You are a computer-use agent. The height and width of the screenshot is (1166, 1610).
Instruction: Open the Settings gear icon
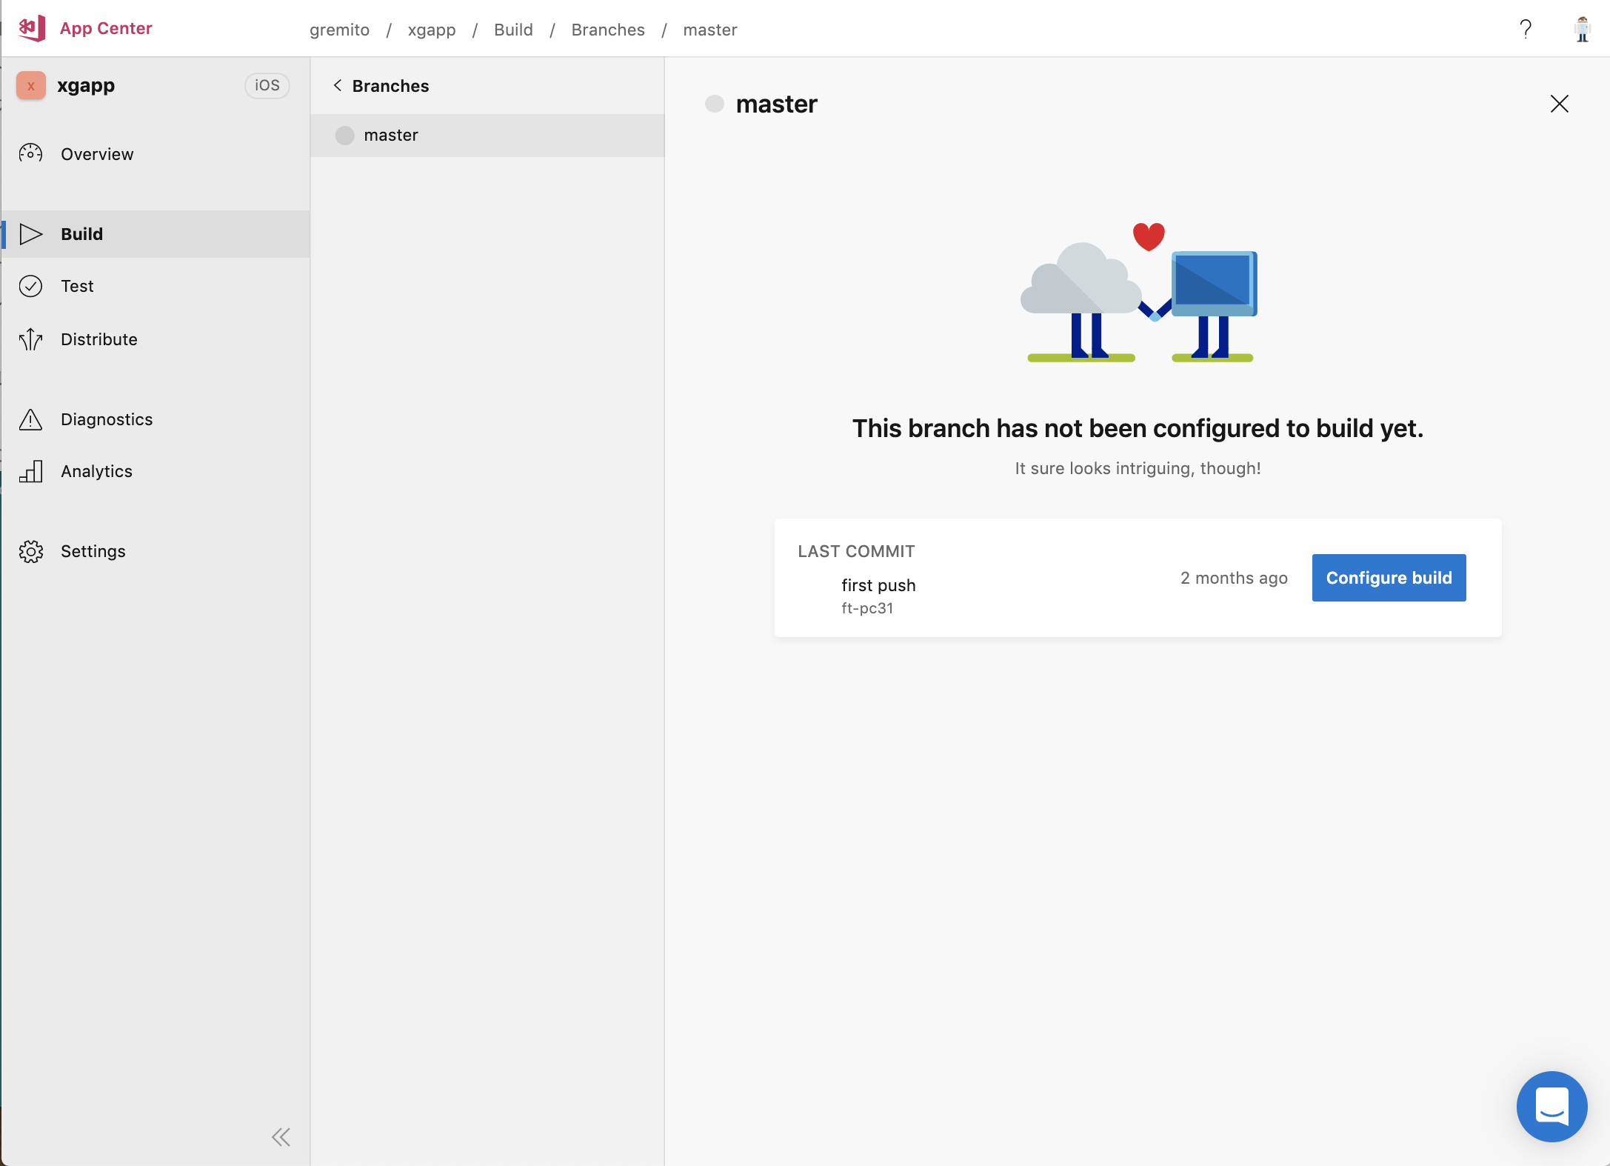pos(30,551)
